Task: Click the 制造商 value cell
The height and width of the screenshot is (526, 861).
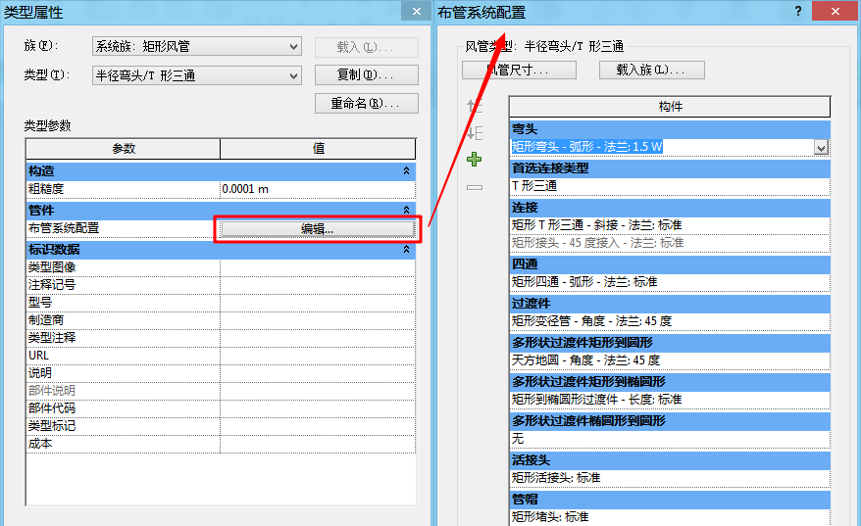Action: point(318,320)
